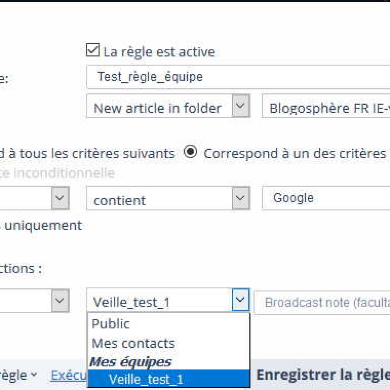This screenshot has width=390, height=390.
Task: Expand the 'contient' operator dropdown arrow
Action: [241, 198]
